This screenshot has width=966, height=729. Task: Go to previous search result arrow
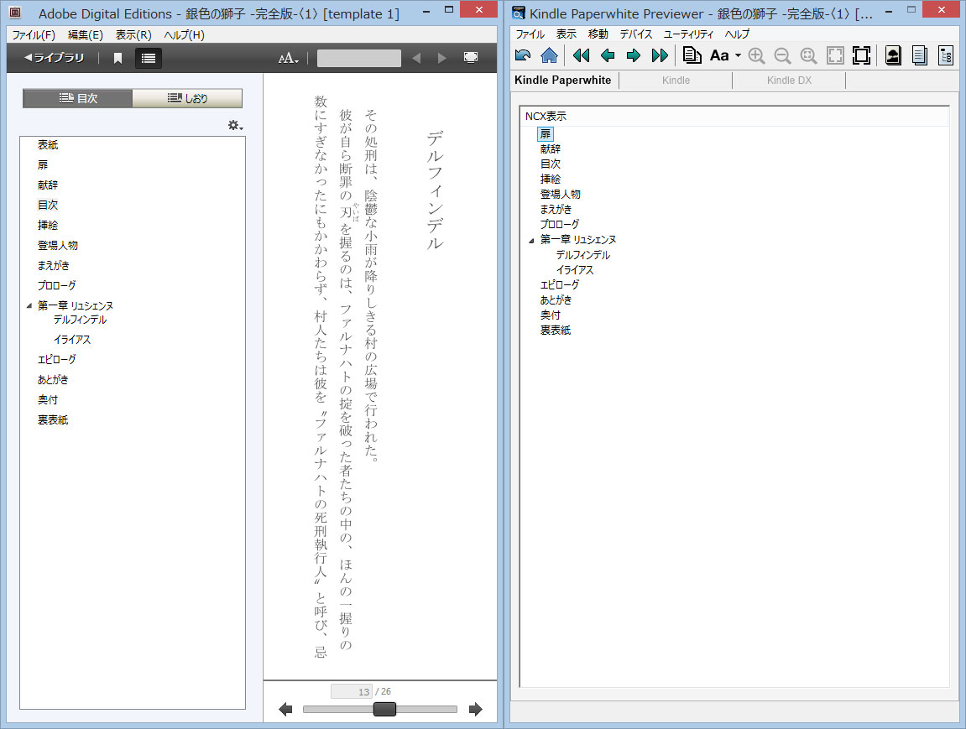[x=416, y=58]
